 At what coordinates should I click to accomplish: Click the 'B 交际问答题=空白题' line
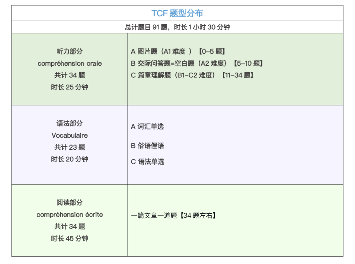click(x=197, y=63)
